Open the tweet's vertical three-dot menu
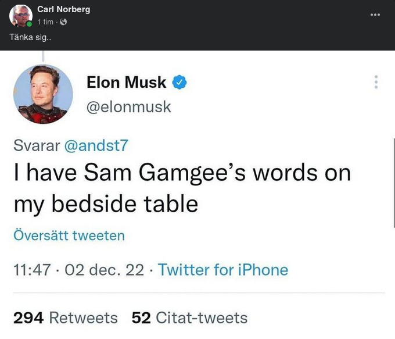 (376, 82)
